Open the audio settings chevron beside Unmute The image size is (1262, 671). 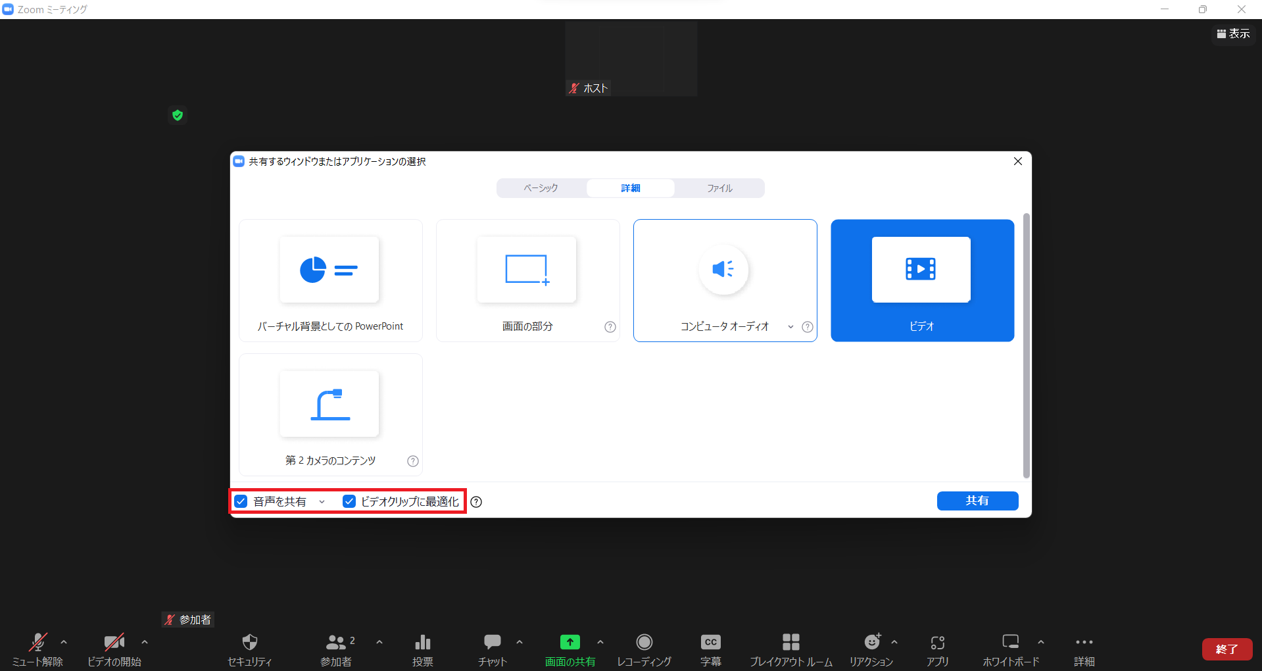[x=64, y=642]
